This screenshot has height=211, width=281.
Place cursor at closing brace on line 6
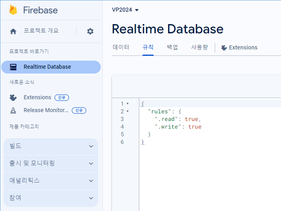tap(143, 142)
